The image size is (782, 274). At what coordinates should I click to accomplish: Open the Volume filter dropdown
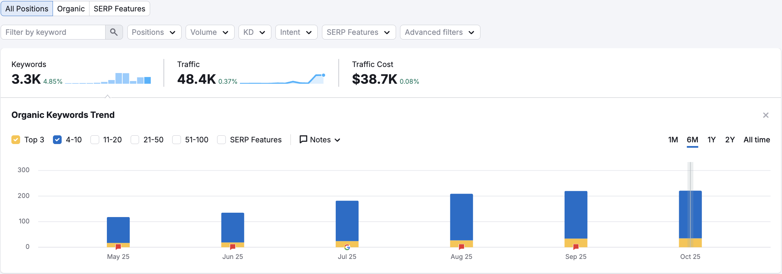pyautogui.click(x=210, y=32)
